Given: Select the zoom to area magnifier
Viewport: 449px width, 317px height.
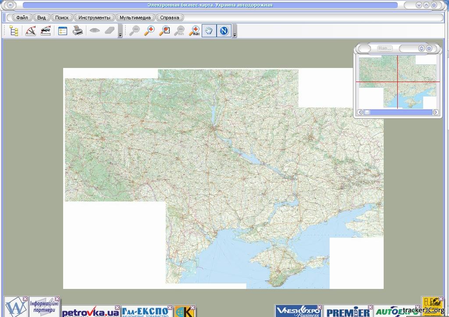Looking at the screenshot, I should tap(165, 31).
